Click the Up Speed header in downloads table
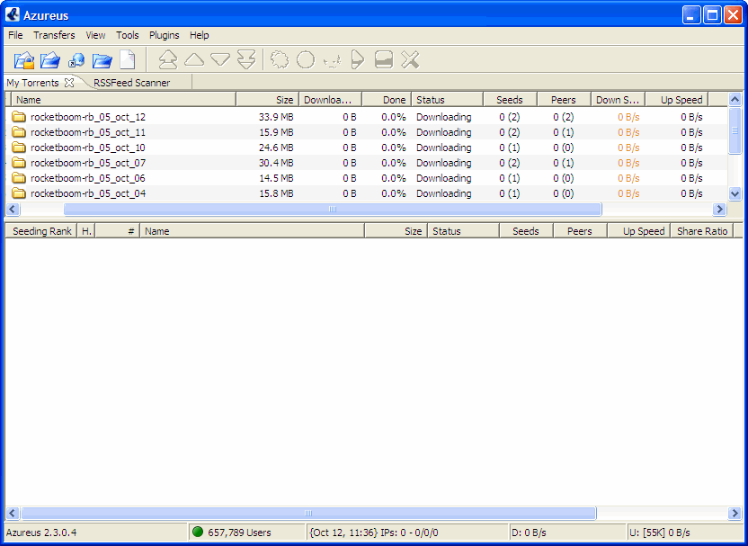This screenshot has width=748, height=546. click(x=676, y=100)
